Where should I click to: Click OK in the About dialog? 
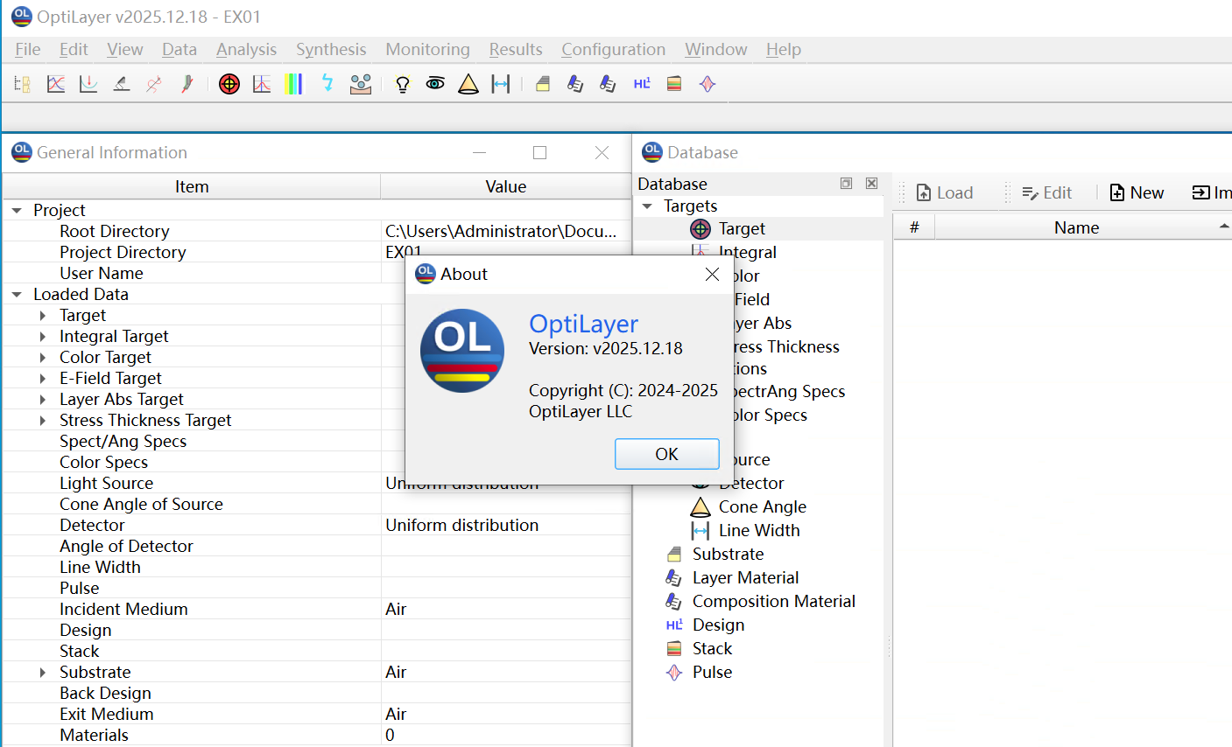[x=667, y=454]
